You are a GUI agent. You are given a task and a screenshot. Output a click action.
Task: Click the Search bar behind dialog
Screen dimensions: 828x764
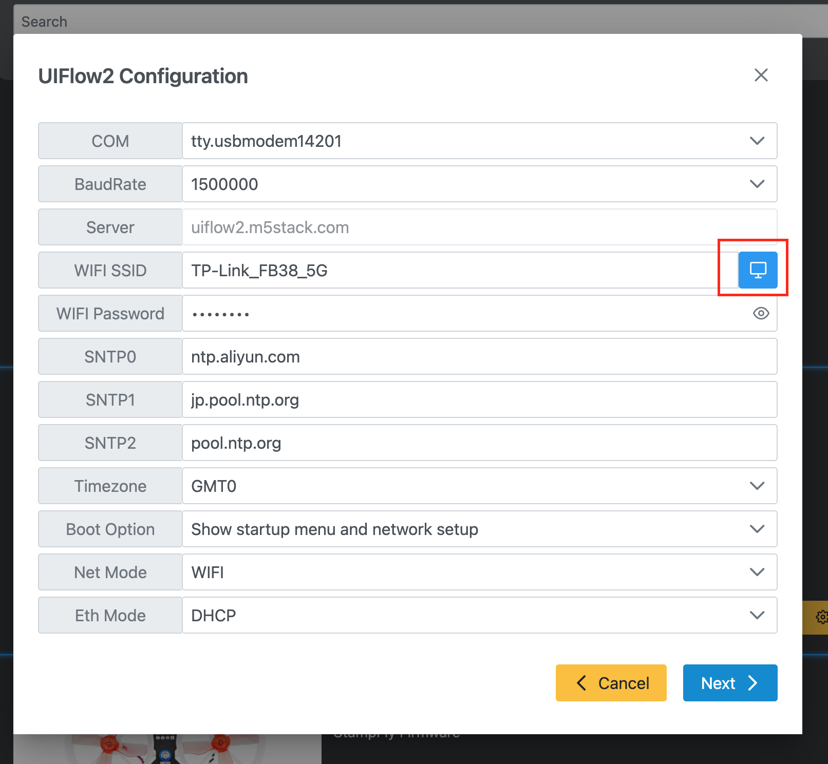point(411,21)
